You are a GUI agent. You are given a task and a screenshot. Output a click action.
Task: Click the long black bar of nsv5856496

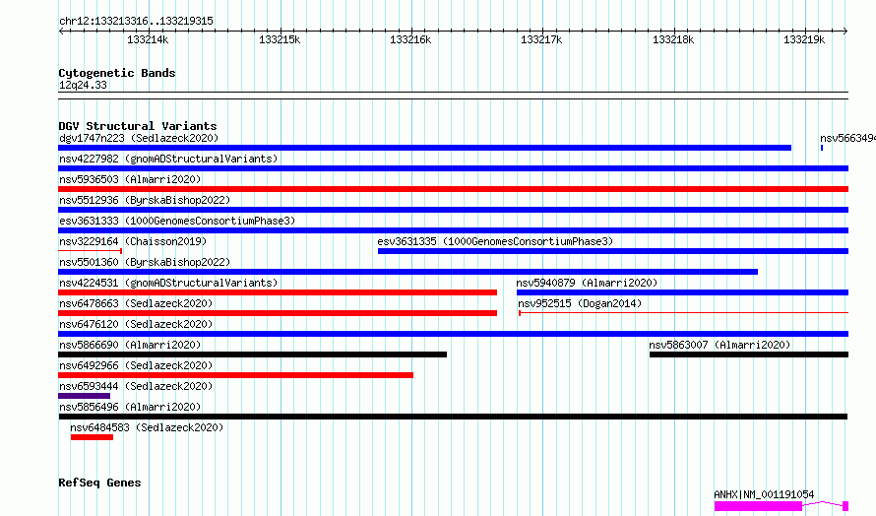(453, 417)
